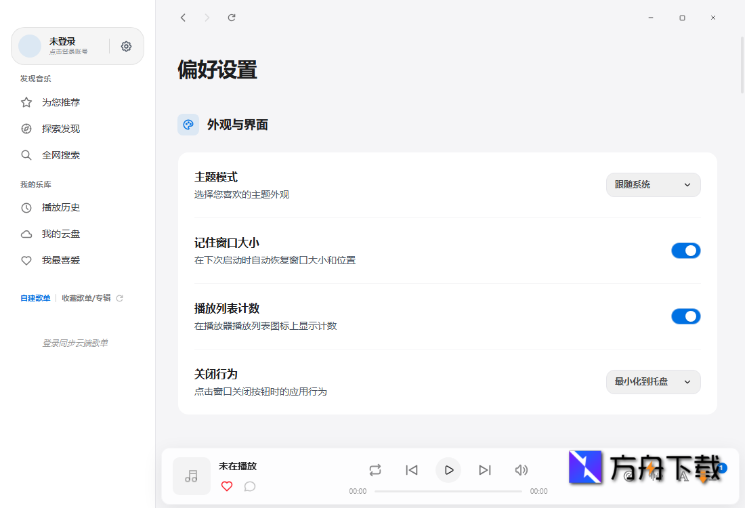
Task: Switch to the 自建歌单 tab
Action: click(35, 297)
